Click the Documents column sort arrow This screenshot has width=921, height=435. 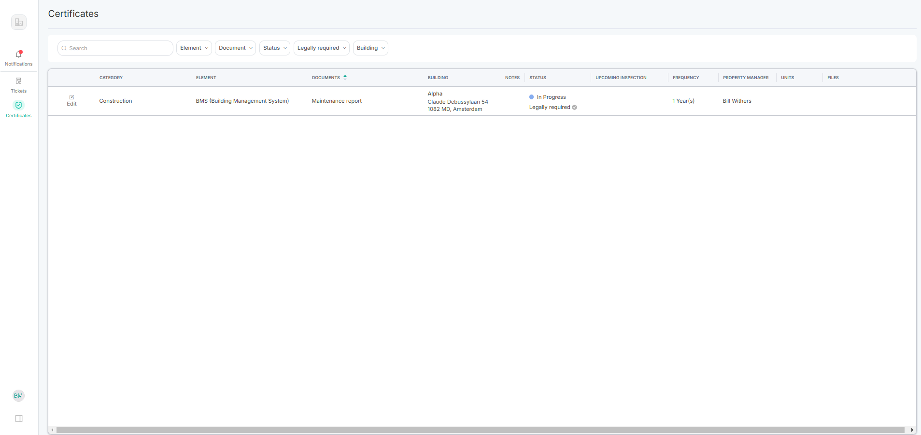coord(345,77)
